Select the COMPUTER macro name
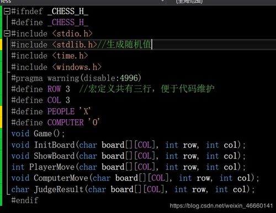Viewport: 276px width, 213px height. [x=65, y=123]
